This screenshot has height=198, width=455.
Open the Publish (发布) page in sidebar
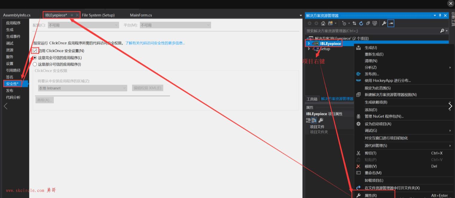pos(10,90)
